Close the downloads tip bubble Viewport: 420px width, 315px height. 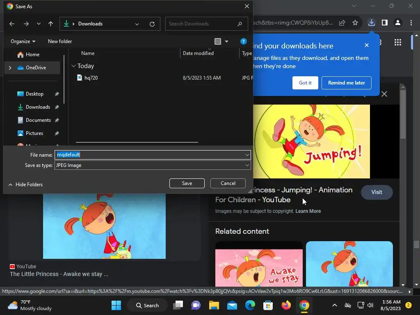coord(367,45)
